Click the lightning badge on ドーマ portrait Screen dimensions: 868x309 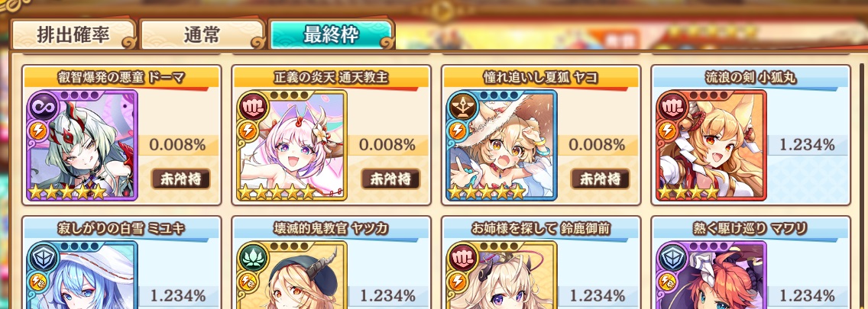coord(37,130)
